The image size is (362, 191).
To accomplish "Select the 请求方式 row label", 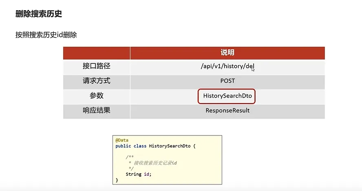I will coord(97,81).
